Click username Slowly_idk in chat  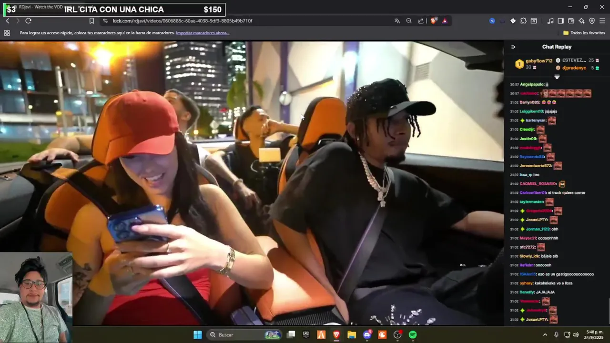pyautogui.click(x=529, y=256)
